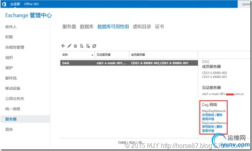This screenshot has width=252, height=151.
Task: Click 禁用复制 for ReplicationNetwork
Action: click(x=208, y=127)
